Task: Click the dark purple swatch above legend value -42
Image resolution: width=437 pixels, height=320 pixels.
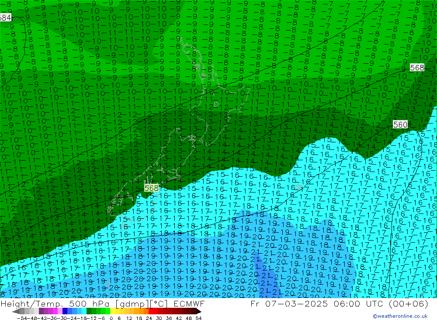Action: [41, 311]
